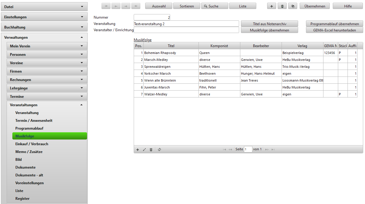
Task: Select Einkauf / Verbrauch in the sidebar
Action: point(32,144)
